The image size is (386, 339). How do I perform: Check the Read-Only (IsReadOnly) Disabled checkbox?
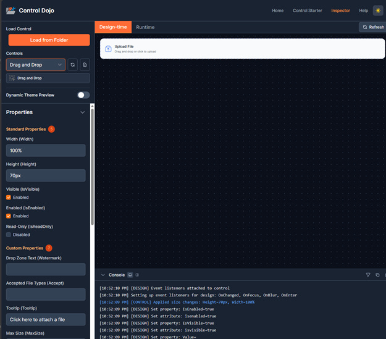coord(9,235)
